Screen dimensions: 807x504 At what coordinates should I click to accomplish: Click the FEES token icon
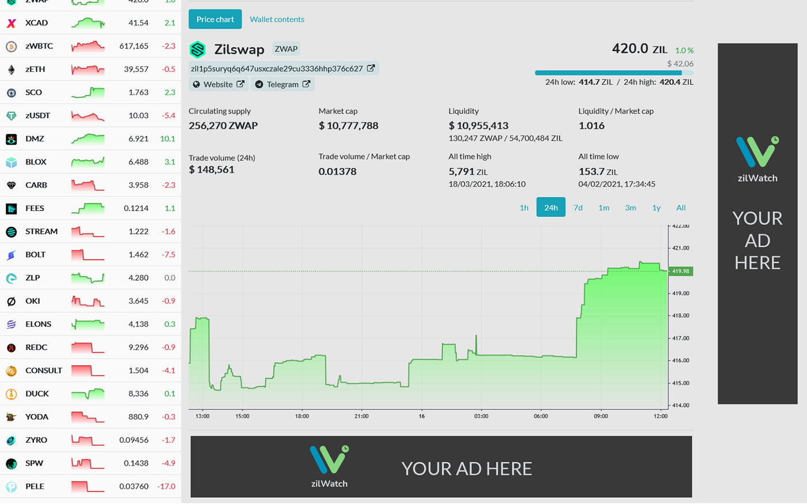tap(11, 208)
